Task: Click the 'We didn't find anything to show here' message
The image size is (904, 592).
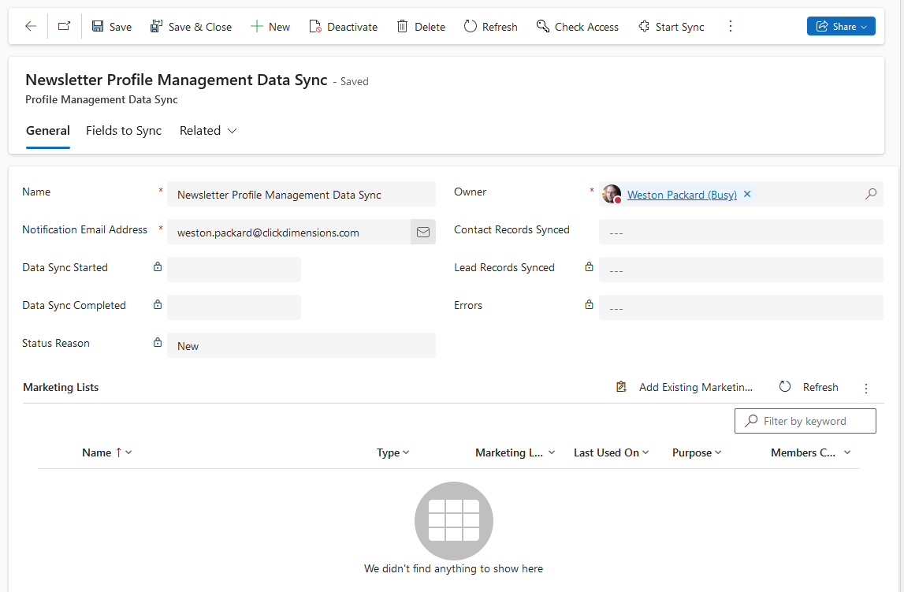Action: pos(454,568)
